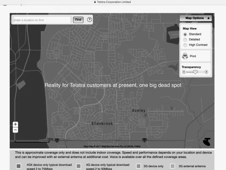Decrease transparency with the left arrow
The image size is (226, 170).
pos(184,72)
